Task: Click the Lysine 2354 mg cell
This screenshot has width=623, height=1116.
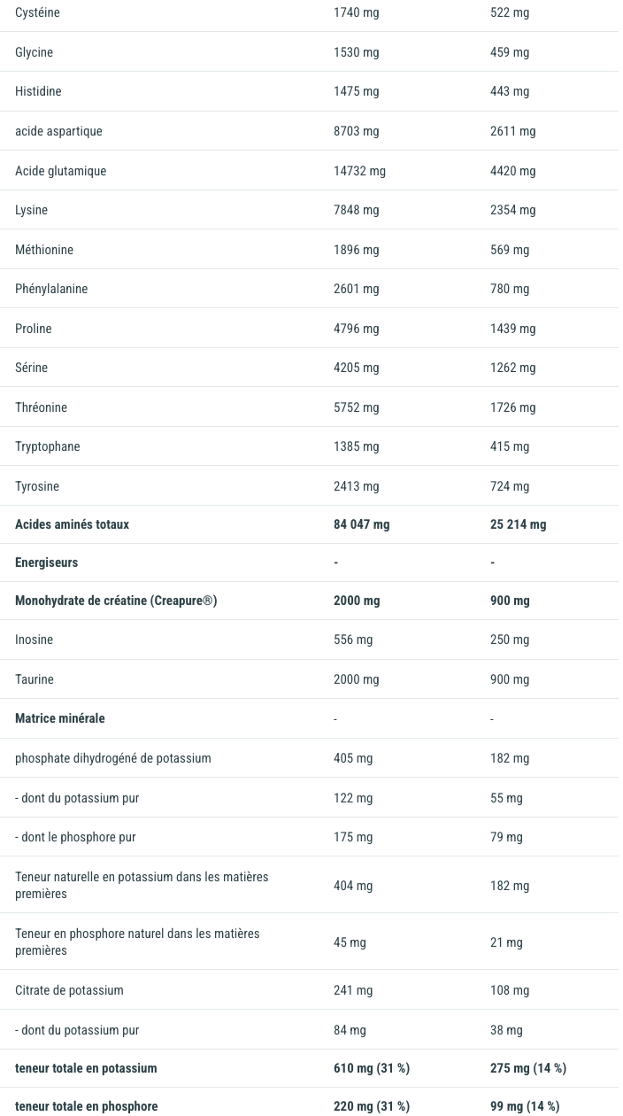Action: pyautogui.click(x=512, y=210)
